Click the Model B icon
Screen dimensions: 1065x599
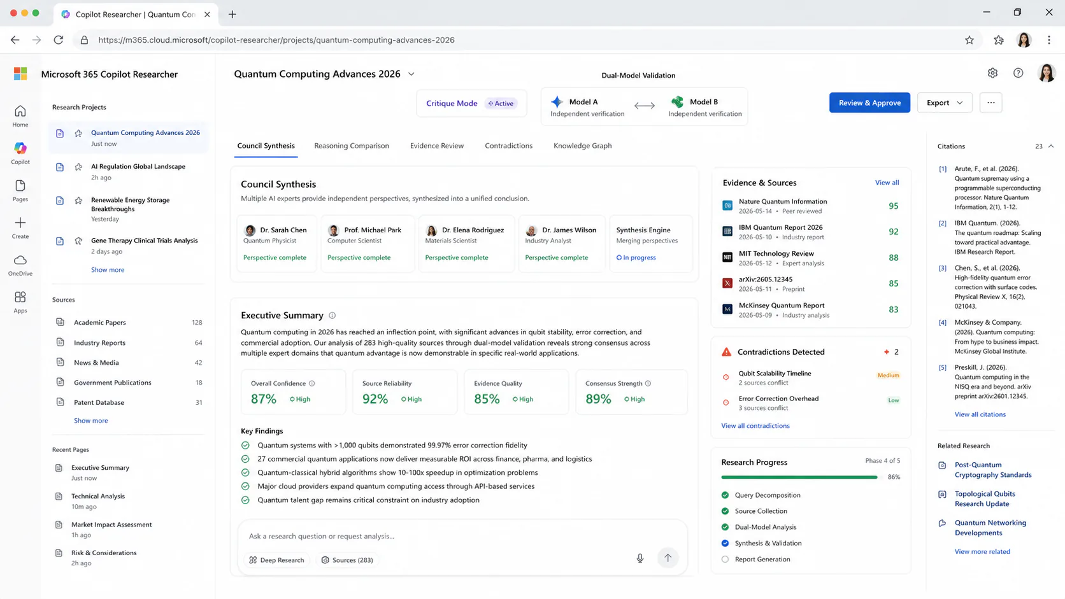677,102
